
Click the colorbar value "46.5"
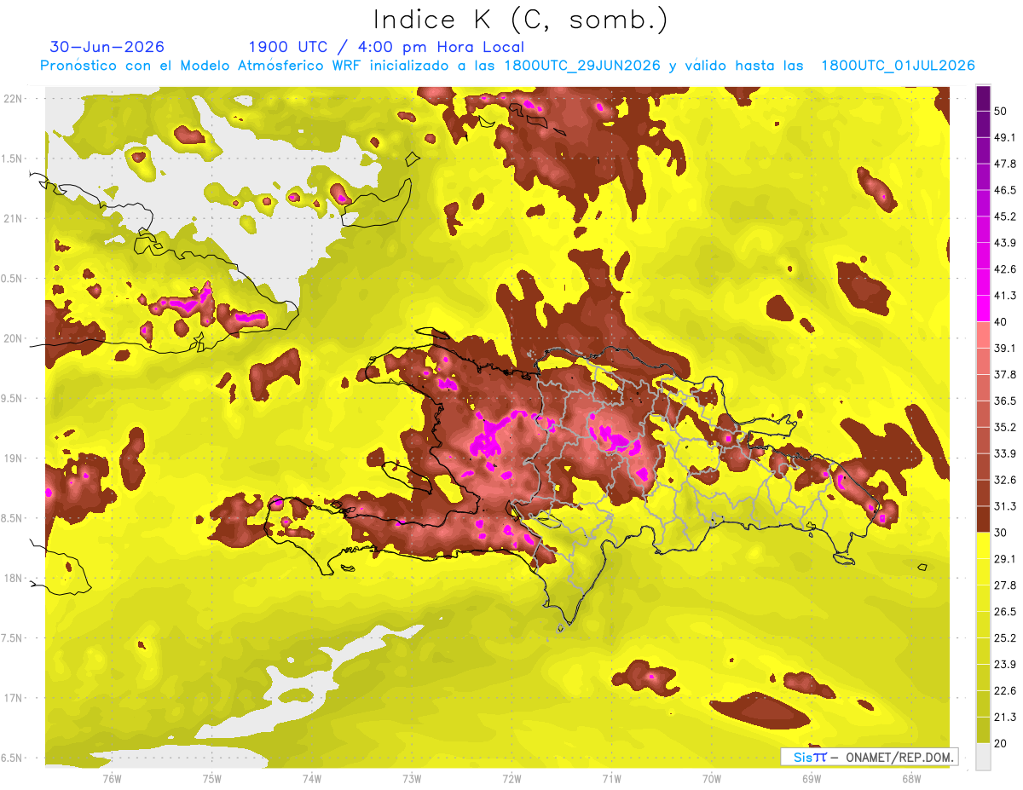pyautogui.click(x=1004, y=190)
